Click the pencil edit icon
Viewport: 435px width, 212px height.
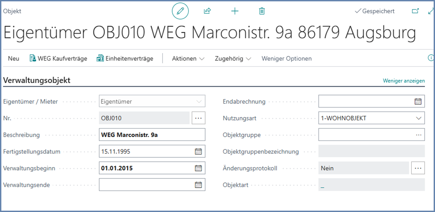click(180, 11)
